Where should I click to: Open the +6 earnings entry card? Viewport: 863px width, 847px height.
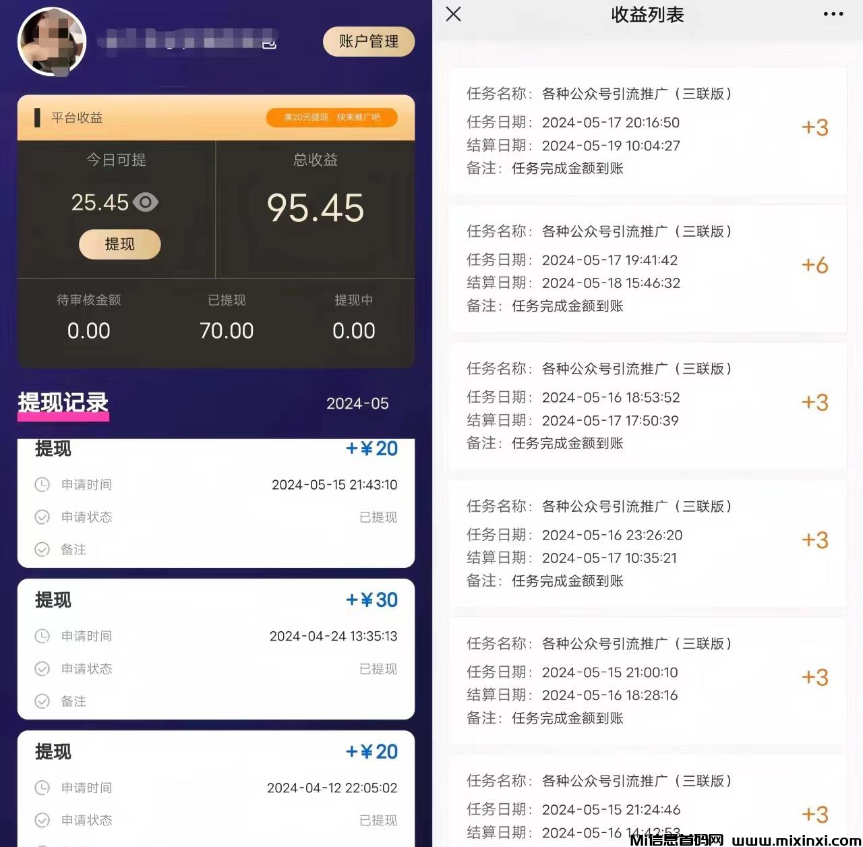pyautogui.click(x=647, y=268)
